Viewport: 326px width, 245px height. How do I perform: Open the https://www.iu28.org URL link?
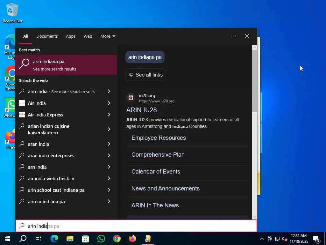pos(157,101)
